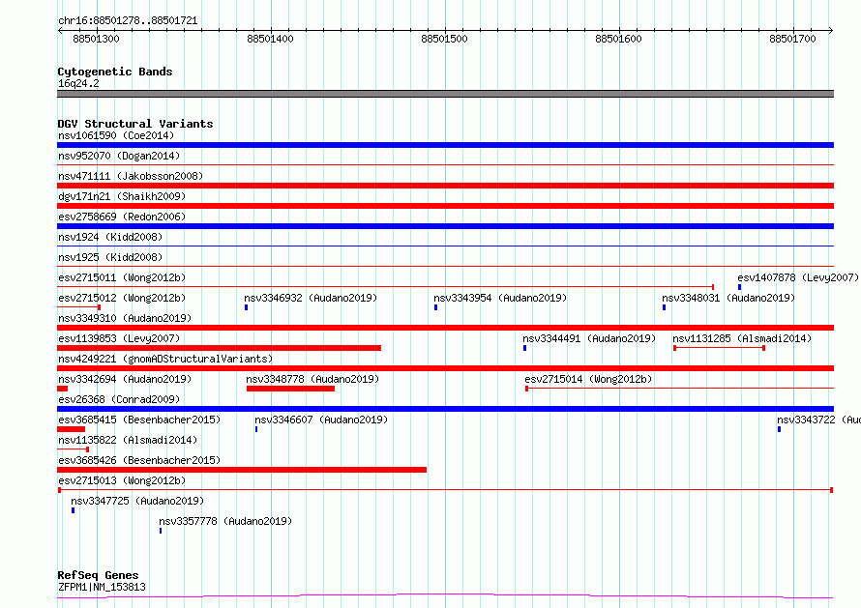Click the small blue nsv3348031 marker

pos(664,307)
